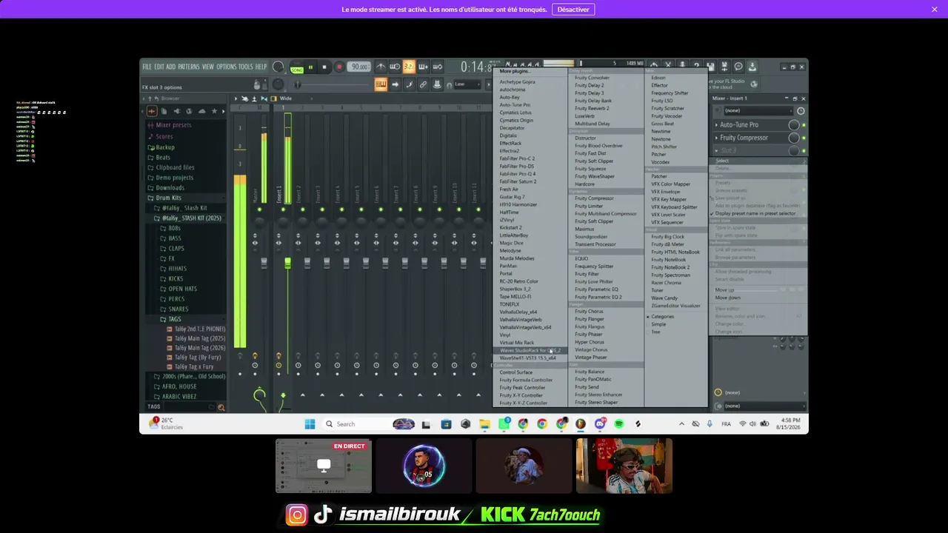Adjust the Insert 1 volume fader
Viewport: 948px width, 533px height.
click(x=287, y=263)
